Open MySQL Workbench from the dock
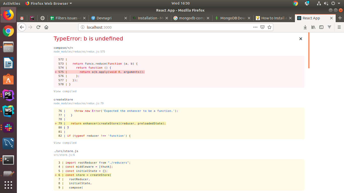Image resolution: width=344 pixels, height=193 pixels. pos(8,143)
